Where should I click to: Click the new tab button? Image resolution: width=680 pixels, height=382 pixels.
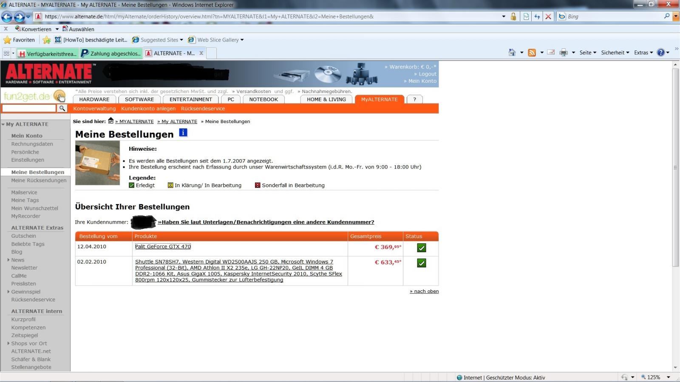212,53
